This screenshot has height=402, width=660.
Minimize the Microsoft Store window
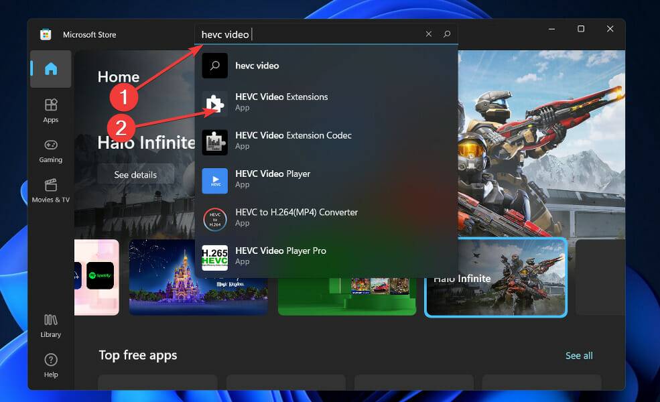[552, 29]
